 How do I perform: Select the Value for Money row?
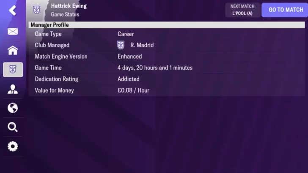pyautogui.click(x=167, y=90)
